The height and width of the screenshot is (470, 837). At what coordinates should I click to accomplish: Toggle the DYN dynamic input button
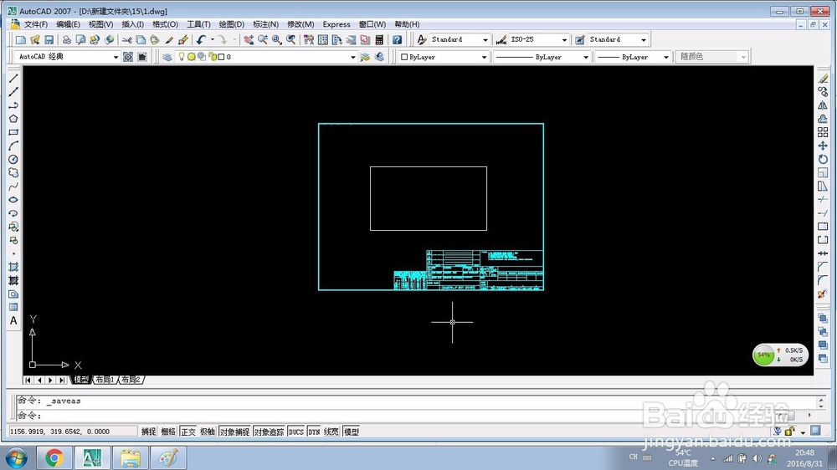click(x=314, y=432)
